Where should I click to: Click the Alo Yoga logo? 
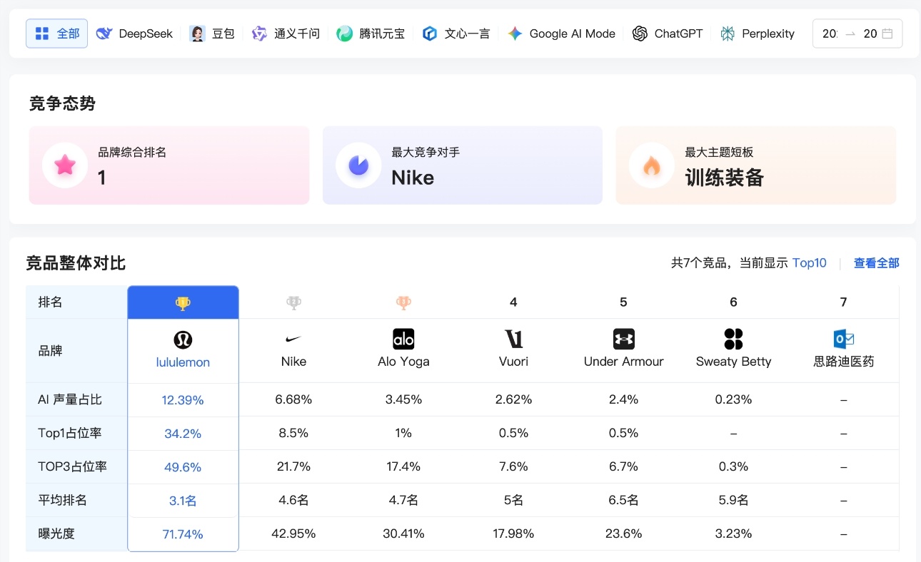[x=403, y=339]
